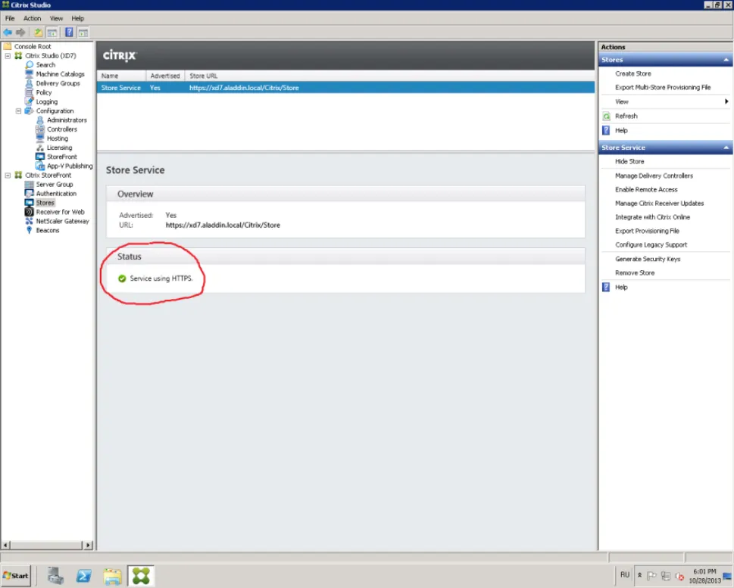Select the Beacons node
The width and height of the screenshot is (734, 588).
coord(48,231)
